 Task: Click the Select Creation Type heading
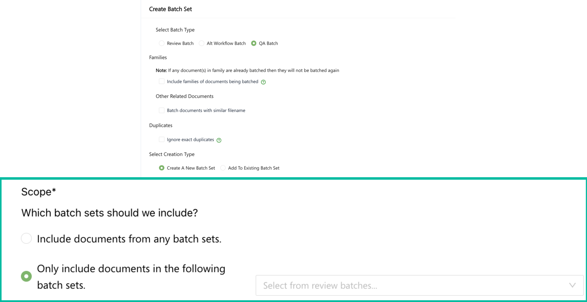click(x=172, y=154)
